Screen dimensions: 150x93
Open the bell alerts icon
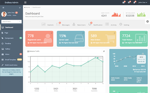(134, 2)
